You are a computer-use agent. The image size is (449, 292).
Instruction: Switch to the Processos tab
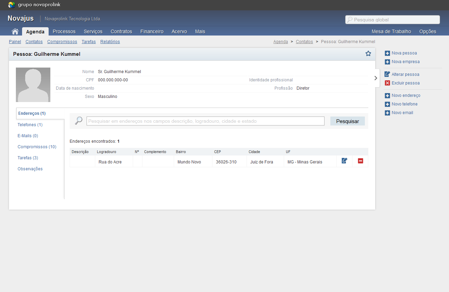(x=64, y=31)
